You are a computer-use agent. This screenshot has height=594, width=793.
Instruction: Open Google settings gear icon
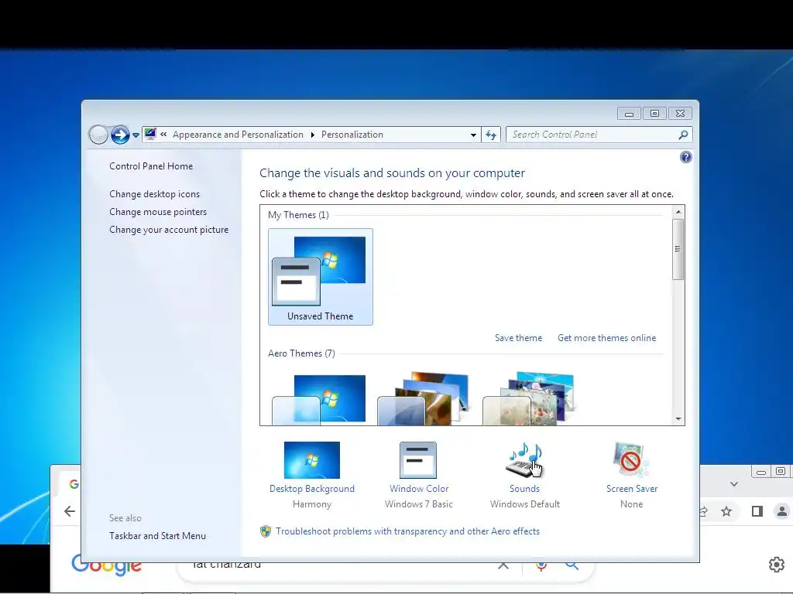(776, 564)
